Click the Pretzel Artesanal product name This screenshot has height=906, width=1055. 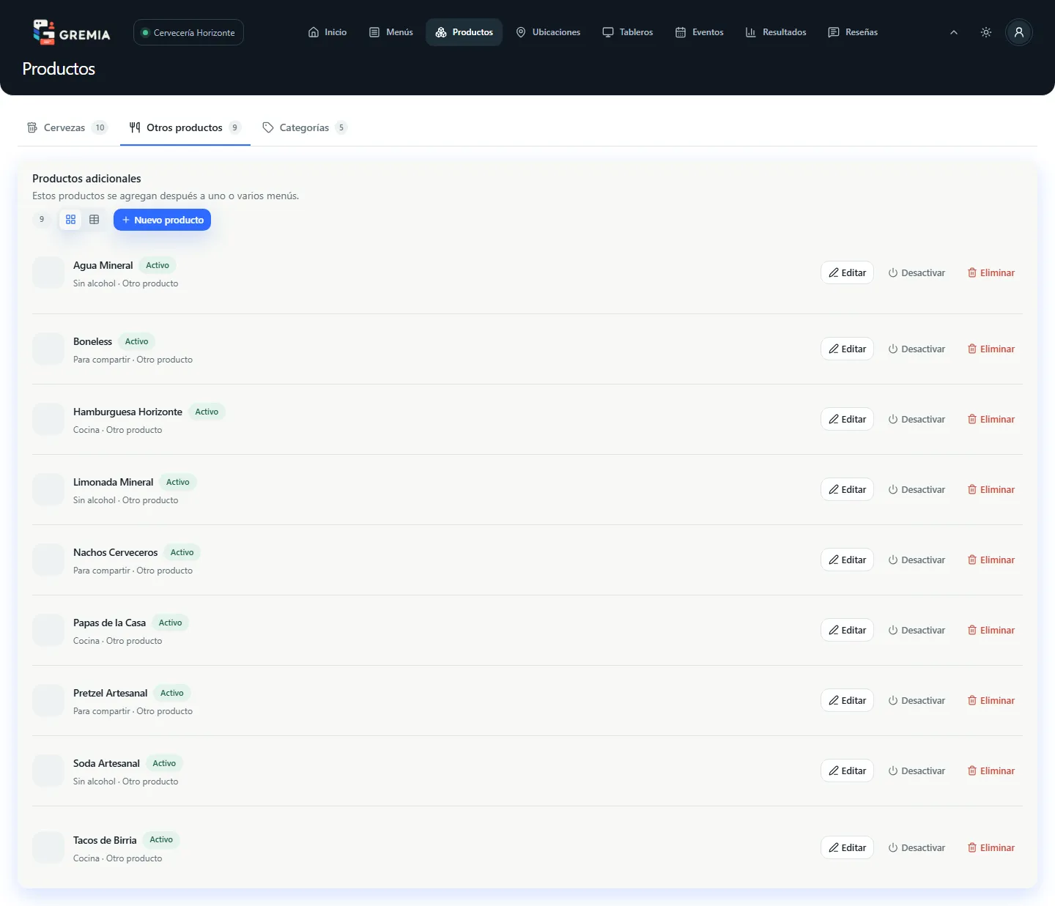110,693
